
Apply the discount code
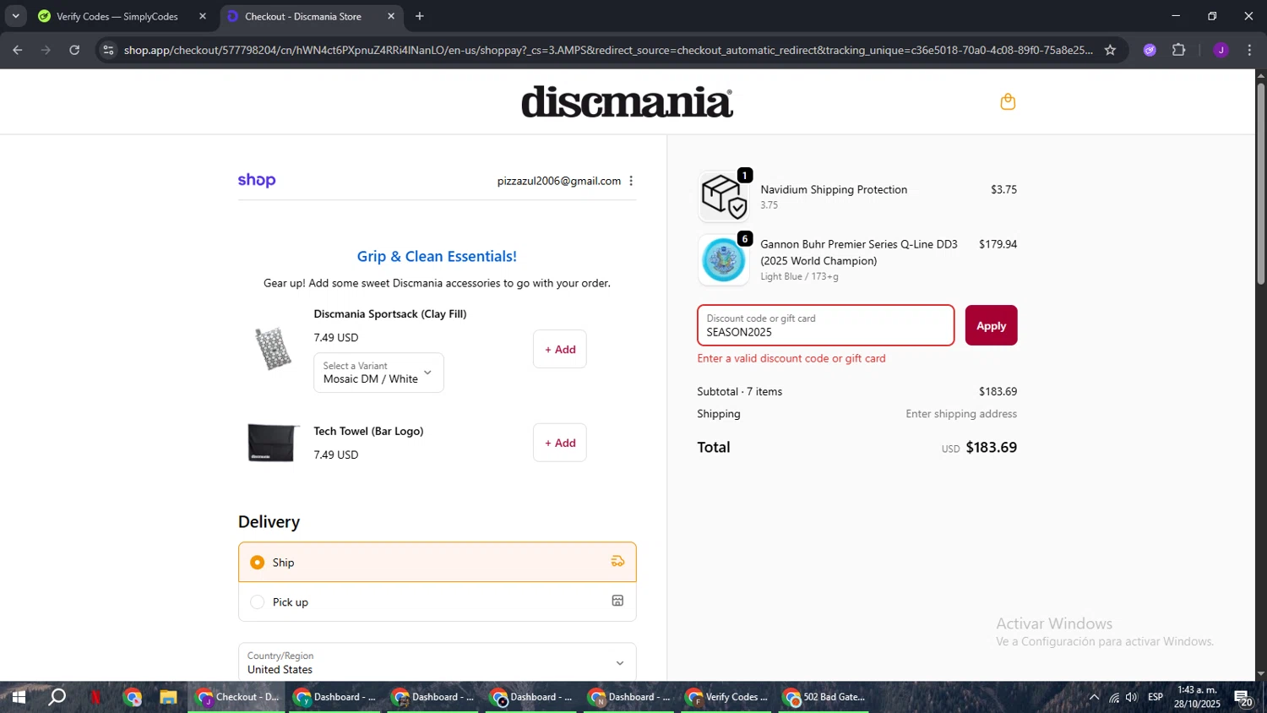click(x=991, y=325)
